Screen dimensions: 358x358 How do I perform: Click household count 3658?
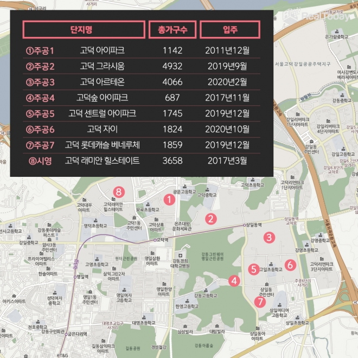tap(172, 161)
